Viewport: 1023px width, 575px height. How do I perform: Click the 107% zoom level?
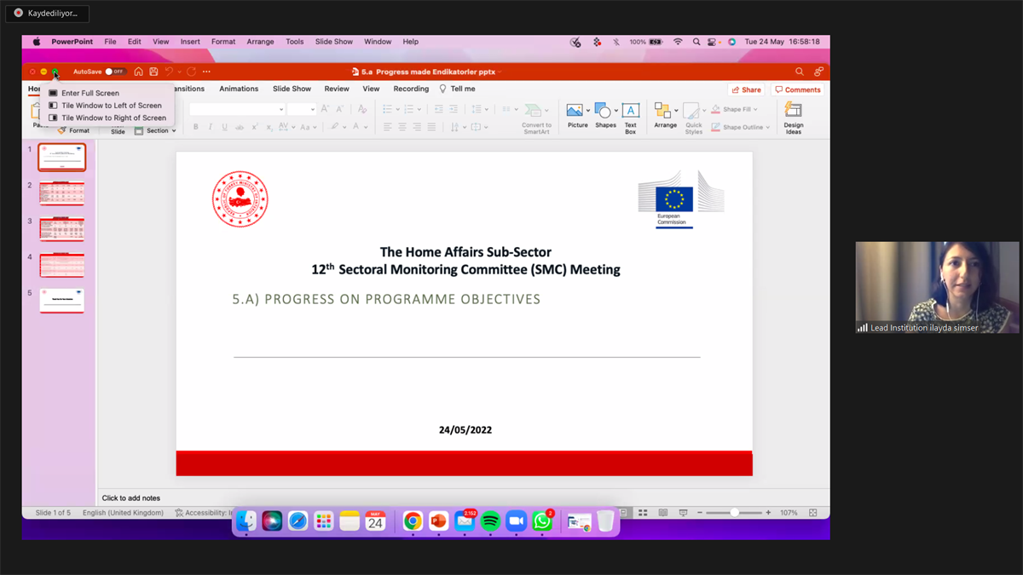tap(789, 513)
